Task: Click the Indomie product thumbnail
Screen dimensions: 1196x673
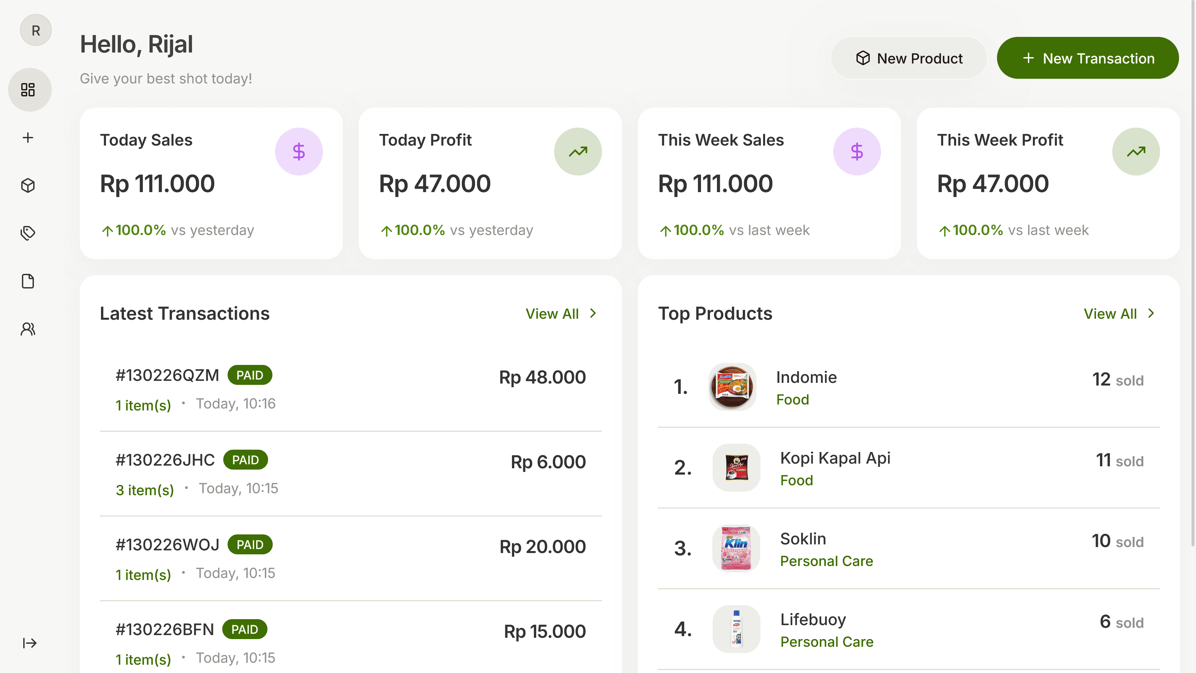Action: pyautogui.click(x=732, y=387)
